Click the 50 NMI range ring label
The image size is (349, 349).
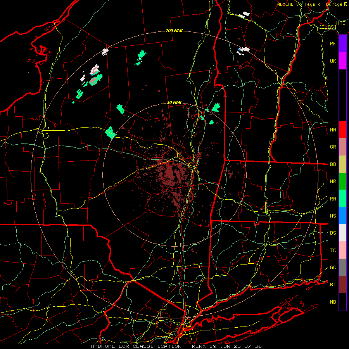(x=174, y=102)
